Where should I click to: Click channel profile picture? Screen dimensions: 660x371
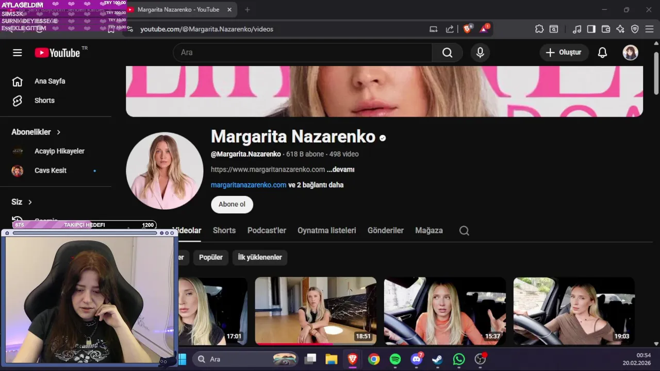[164, 171]
